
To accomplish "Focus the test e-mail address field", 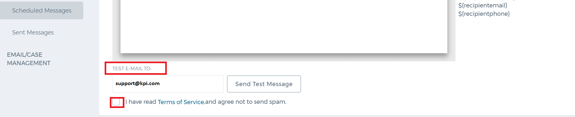I will click(x=168, y=84).
